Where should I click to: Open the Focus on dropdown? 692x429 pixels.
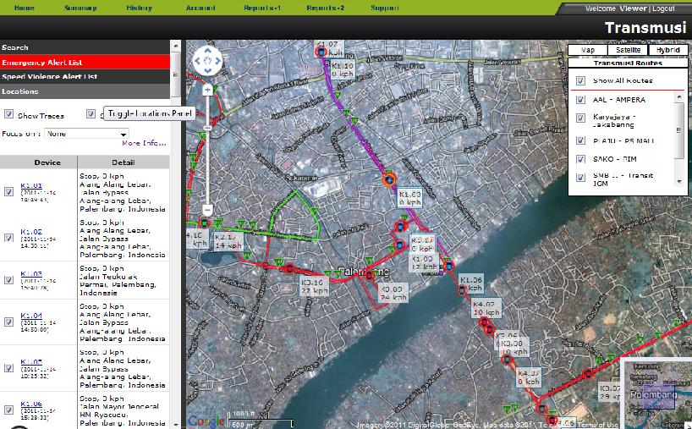87,134
